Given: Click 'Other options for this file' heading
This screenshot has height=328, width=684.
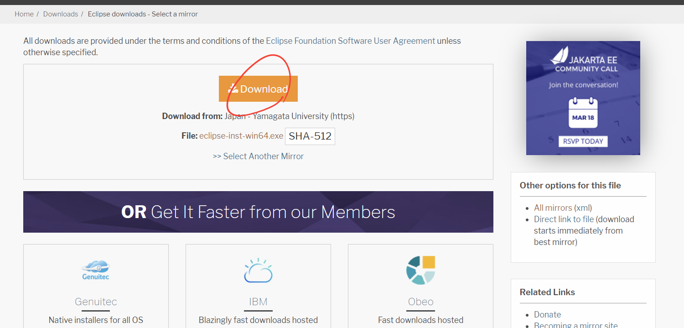Looking at the screenshot, I should pyautogui.click(x=570, y=185).
